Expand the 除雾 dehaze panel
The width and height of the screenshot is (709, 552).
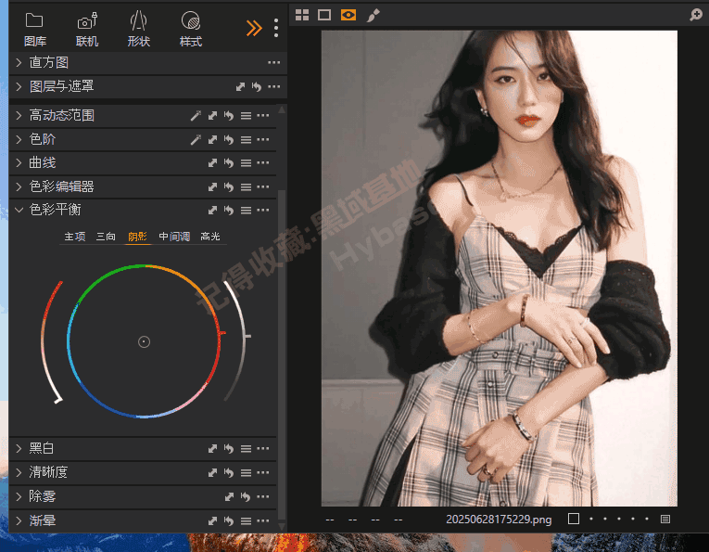point(19,496)
